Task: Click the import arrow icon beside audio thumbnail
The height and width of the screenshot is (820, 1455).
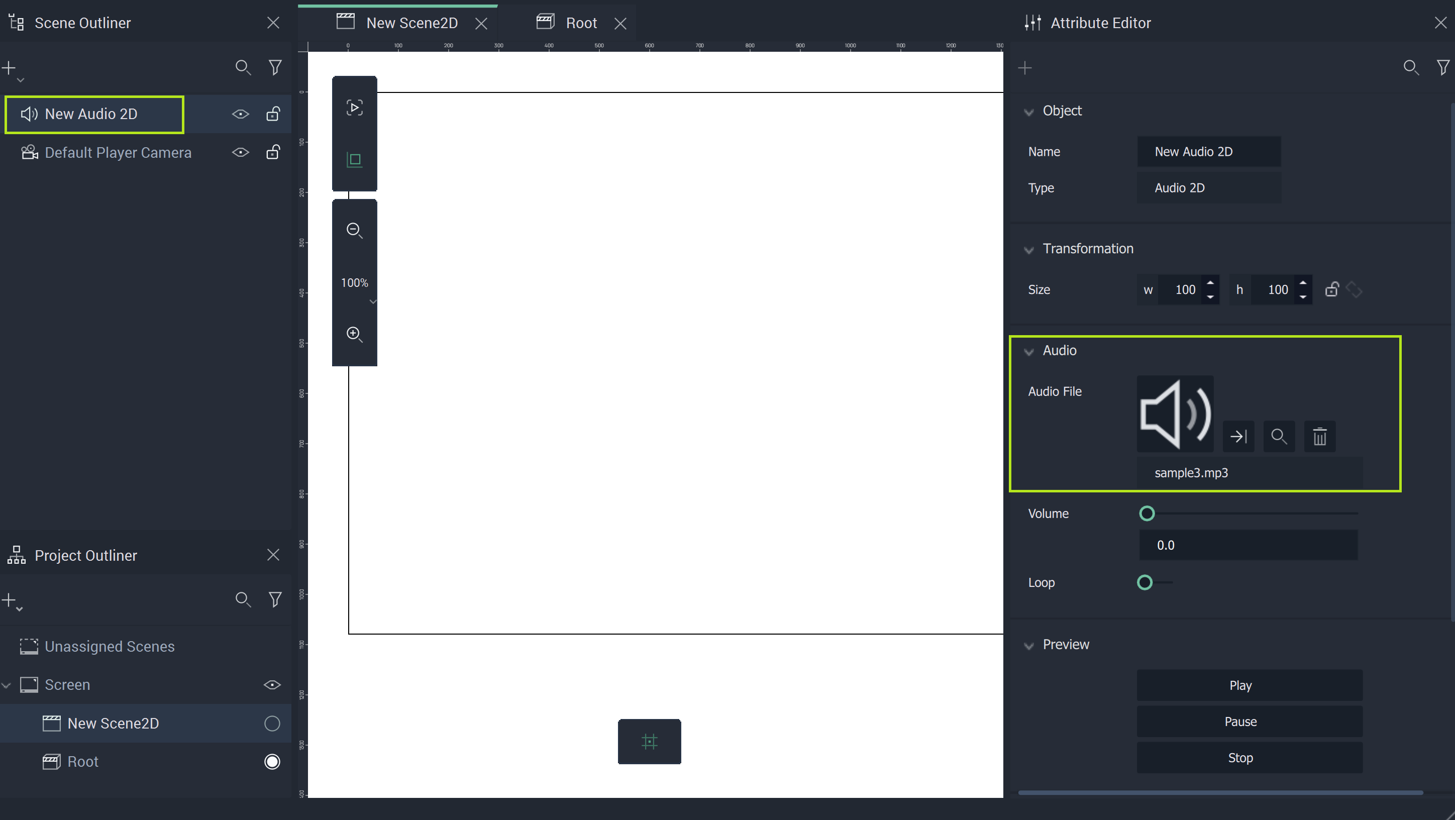Action: (1238, 437)
